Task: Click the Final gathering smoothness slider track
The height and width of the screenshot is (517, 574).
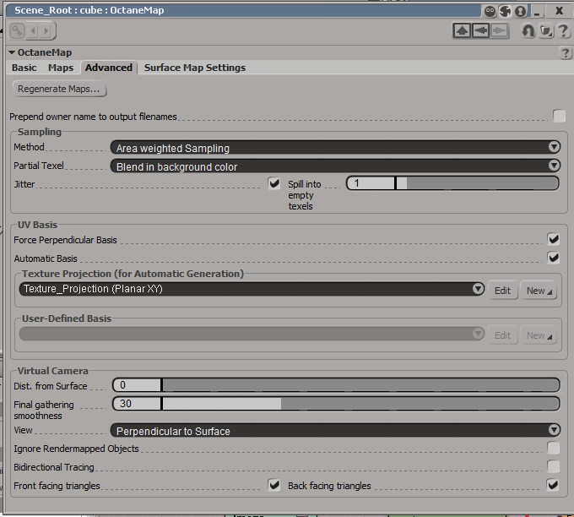Action: point(361,404)
